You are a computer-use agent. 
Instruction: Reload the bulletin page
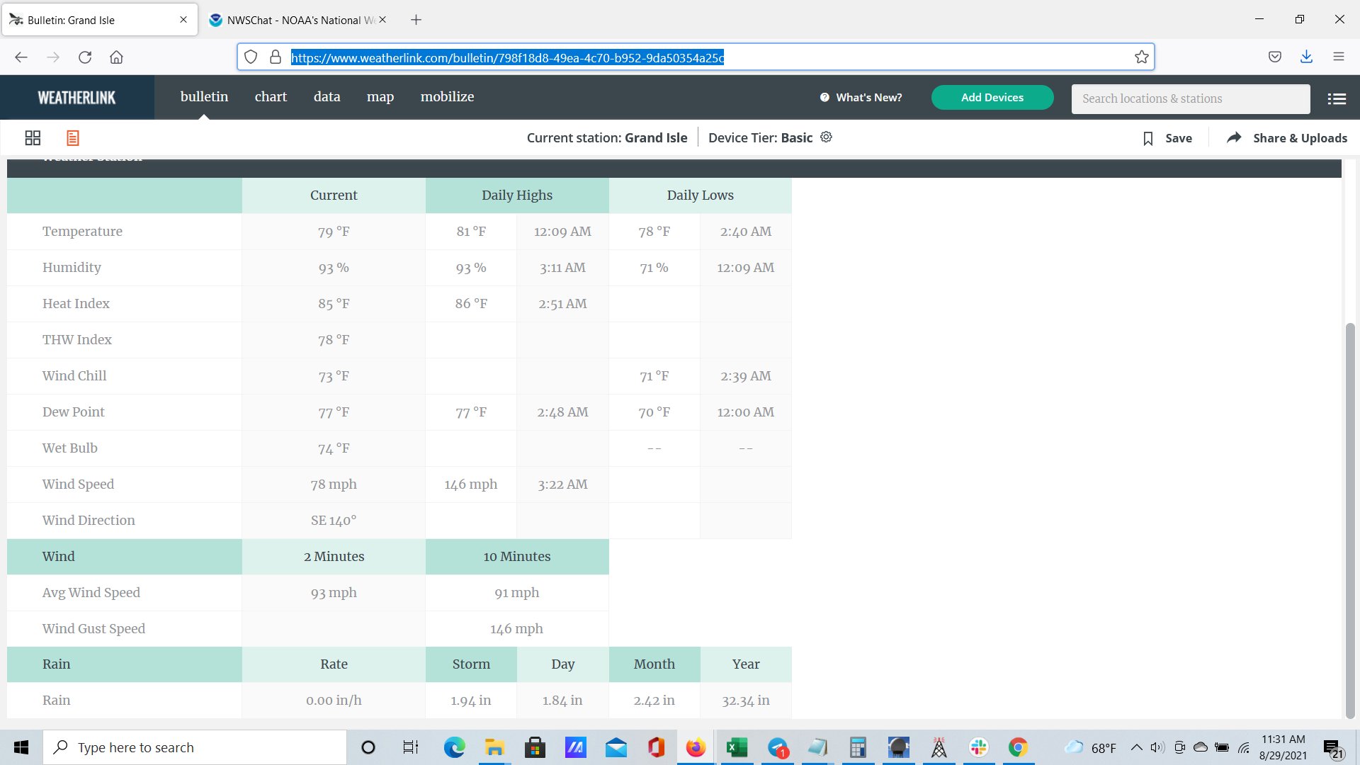85,57
